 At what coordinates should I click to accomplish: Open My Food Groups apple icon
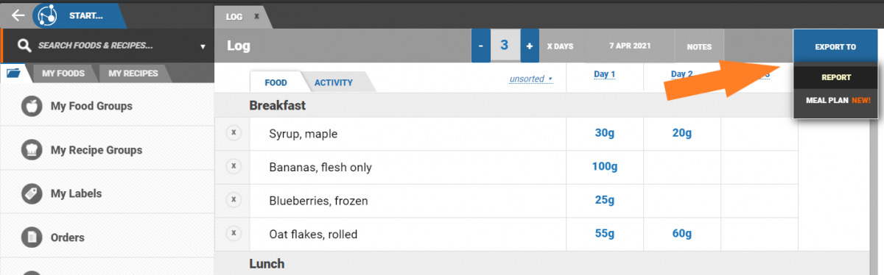[32, 107]
